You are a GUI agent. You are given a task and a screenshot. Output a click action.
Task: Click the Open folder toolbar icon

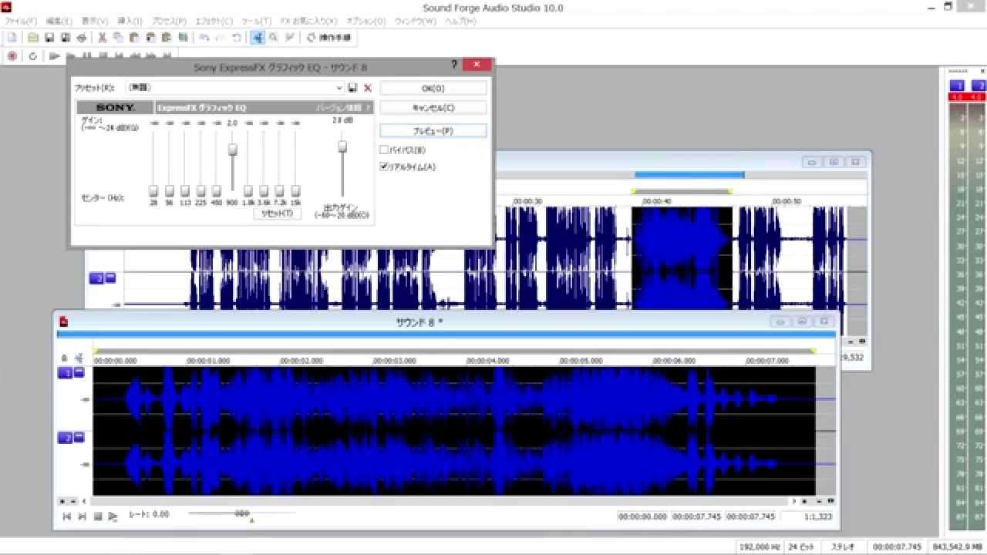coord(33,37)
